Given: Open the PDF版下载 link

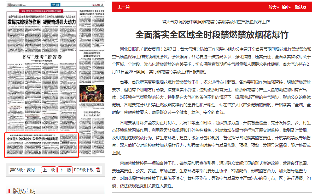Looking at the screenshot, I should coord(84,170).
